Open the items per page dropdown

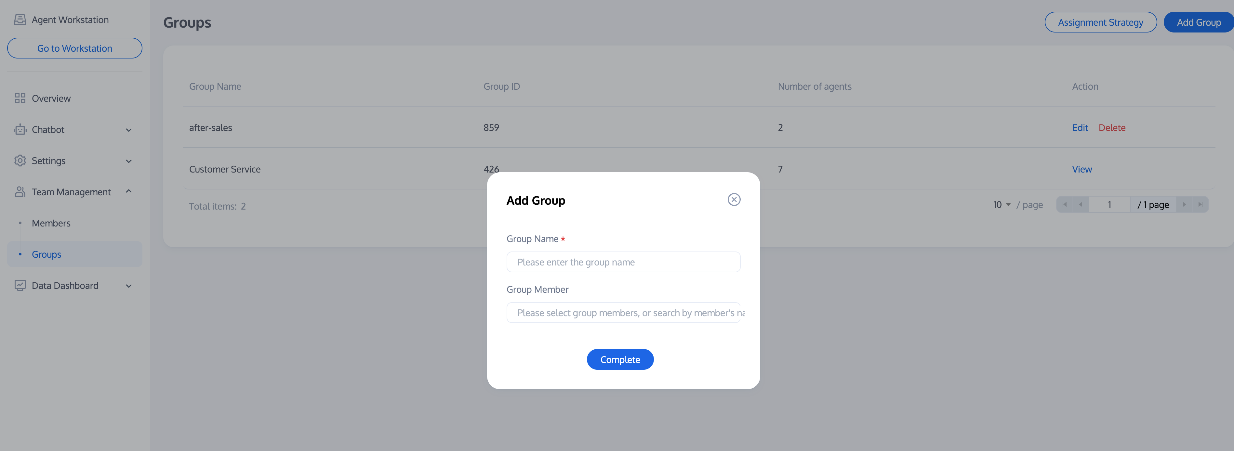pyautogui.click(x=1001, y=205)
